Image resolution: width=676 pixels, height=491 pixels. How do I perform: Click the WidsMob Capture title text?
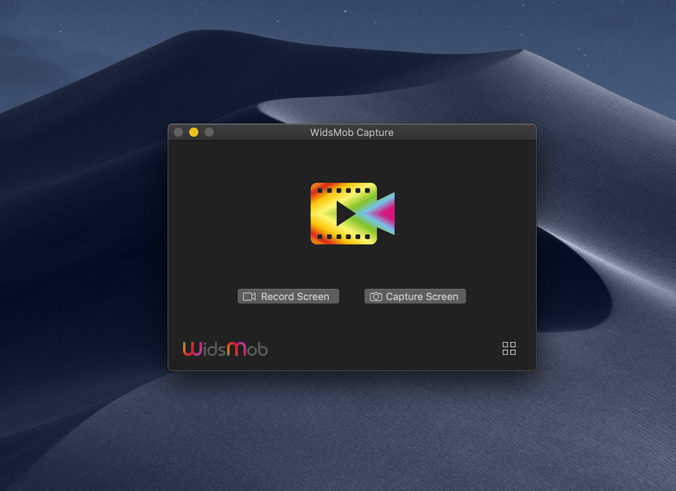pos(352,133)
